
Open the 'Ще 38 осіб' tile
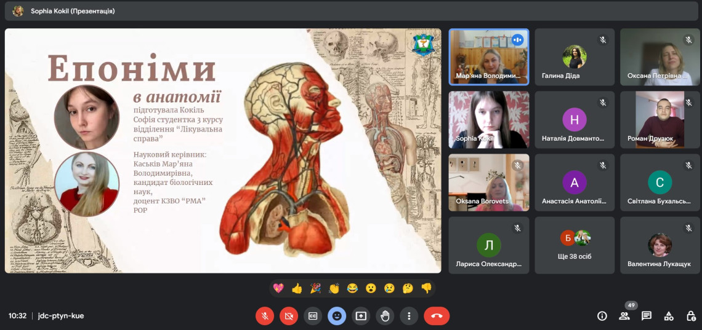[575, 245]
